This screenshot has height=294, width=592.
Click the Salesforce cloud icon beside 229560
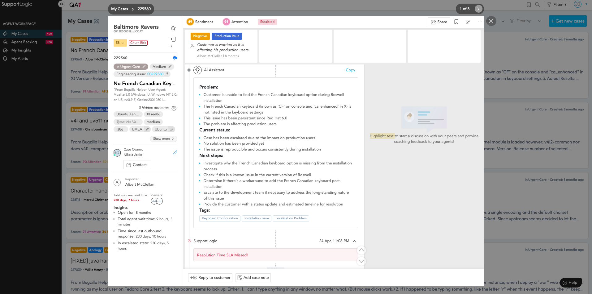pos(175,58)
